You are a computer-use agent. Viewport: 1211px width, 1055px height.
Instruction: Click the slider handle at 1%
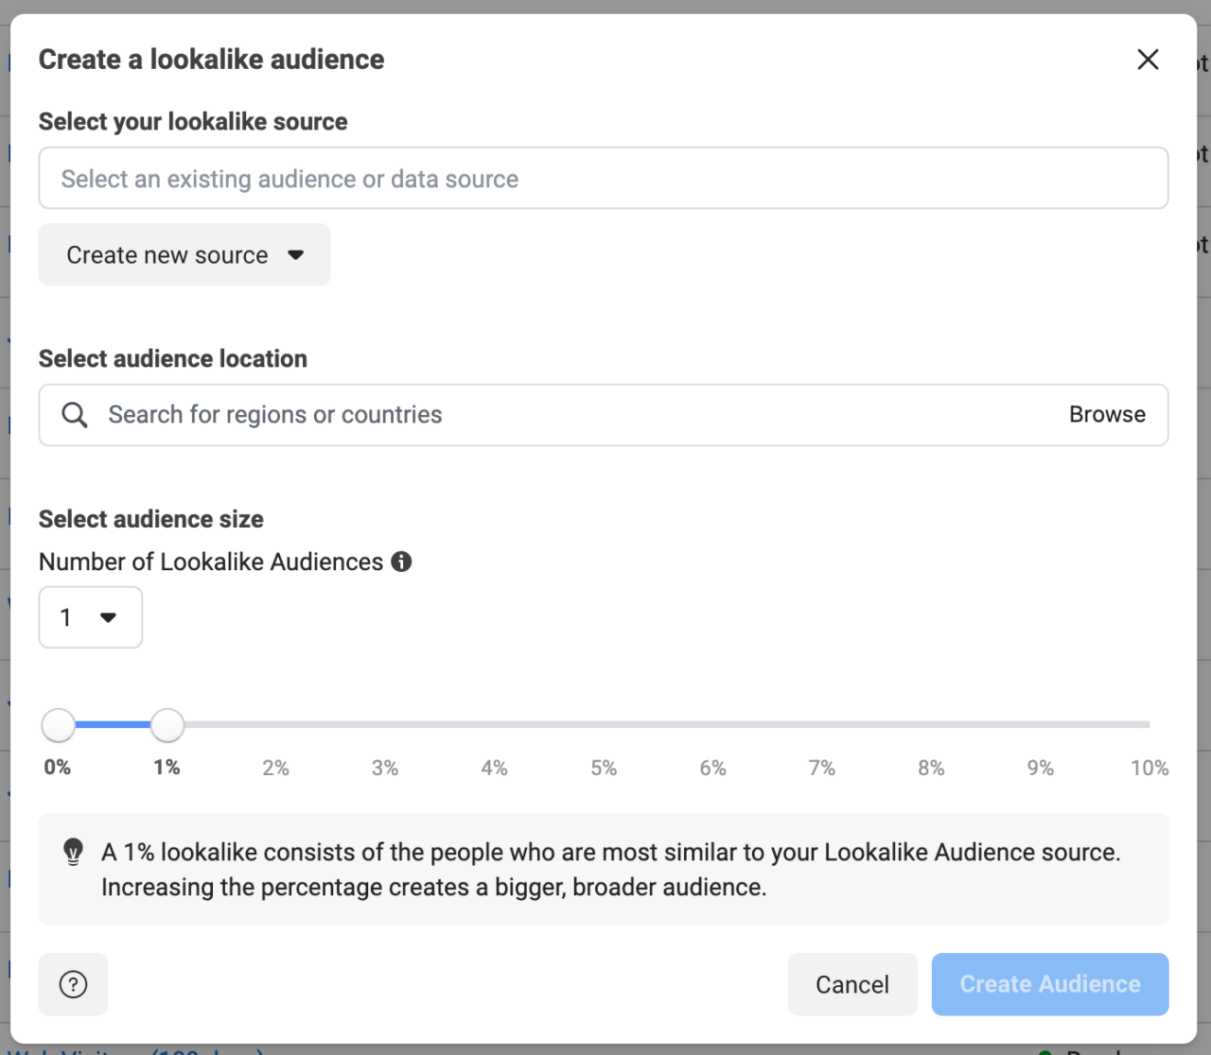[167, 724]
